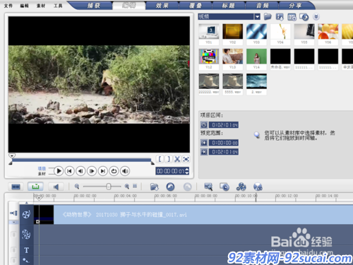Screen dimensions: 353x265
Task: Switch to storyboard view icon
Action: pyautogui.click(x=16, y=187)
